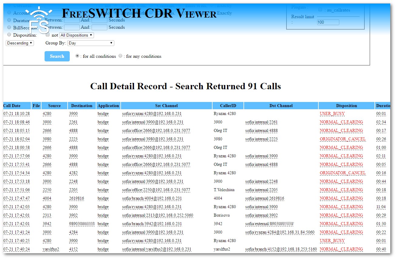The width and height of the screenshot is (396, 259).
Task: Focus the Duration 'Between' input field
Action: 72,20
